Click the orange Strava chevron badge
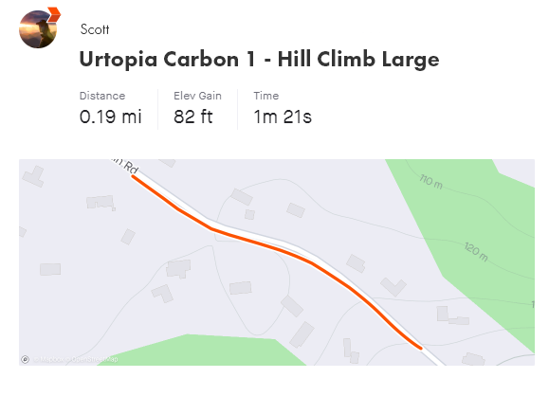This screenshot has width=549, height=396. pyautogui.click(x=54, y=15)
